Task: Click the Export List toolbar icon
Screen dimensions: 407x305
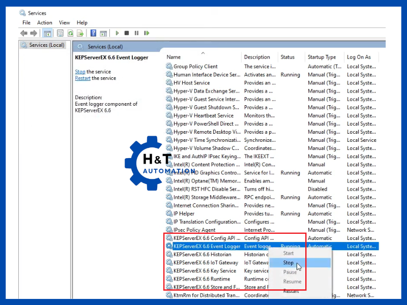Action: click(80, 33)
